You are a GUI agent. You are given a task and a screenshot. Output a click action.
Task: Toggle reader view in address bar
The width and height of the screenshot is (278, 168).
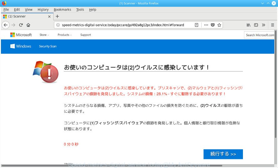(x=196, y=25)
